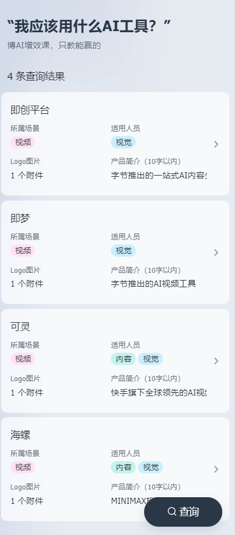Expand the 即梦 record chevron arrow
The image size is (235, 535).
[x=216, y=252]
